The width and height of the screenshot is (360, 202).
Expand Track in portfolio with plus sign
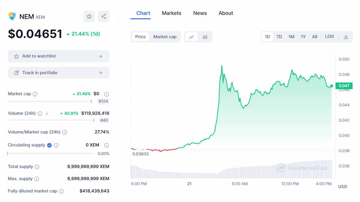pos(101,73)
